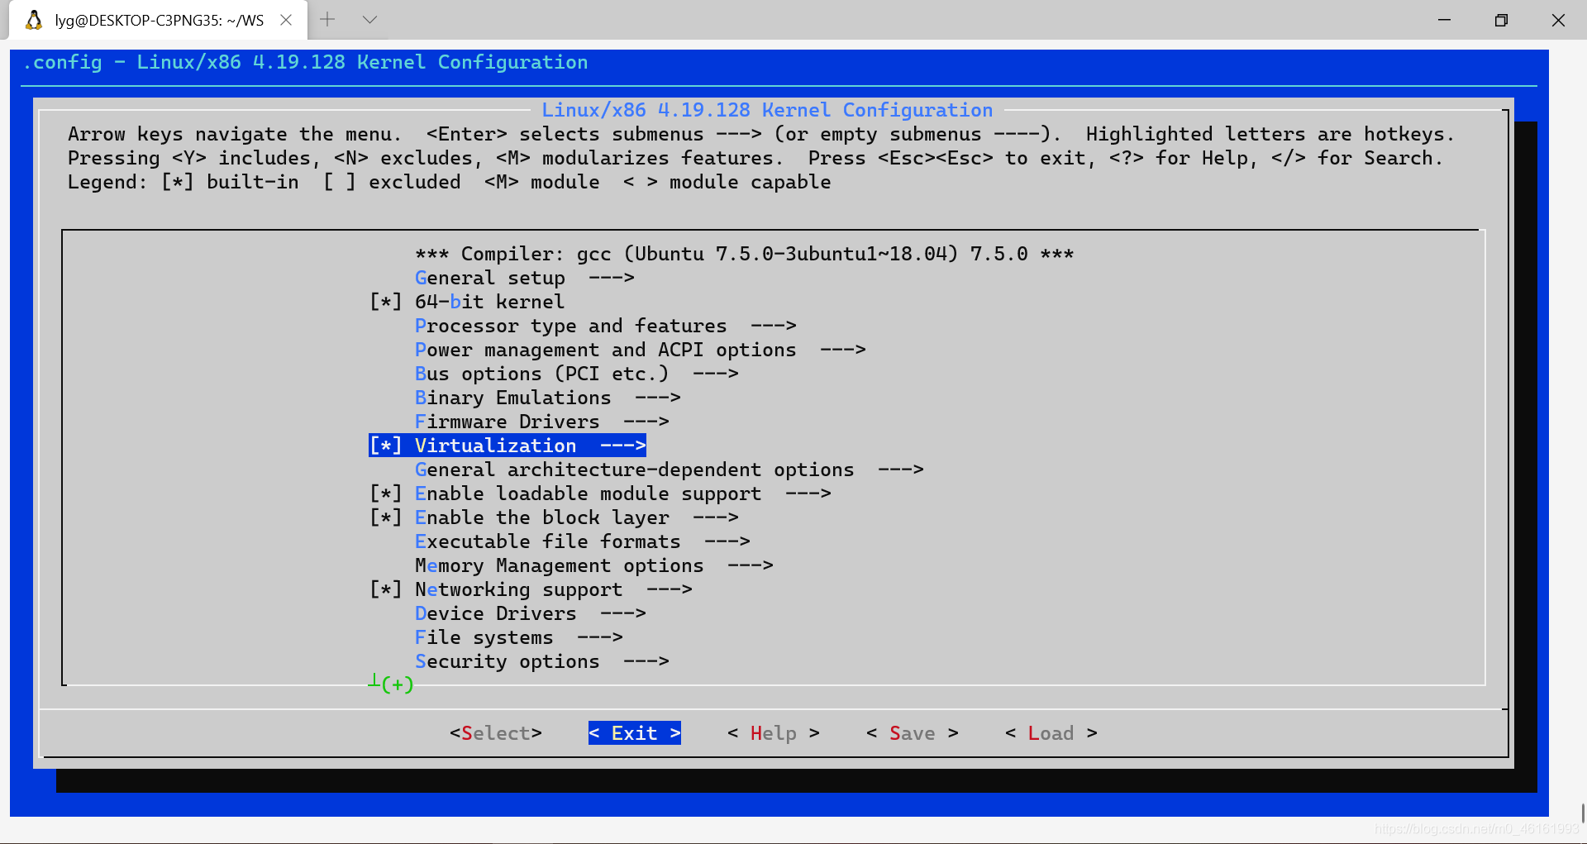
Task: Open the Device Drivers submenu
Action: pyautogui.click(x=530, y=613)
